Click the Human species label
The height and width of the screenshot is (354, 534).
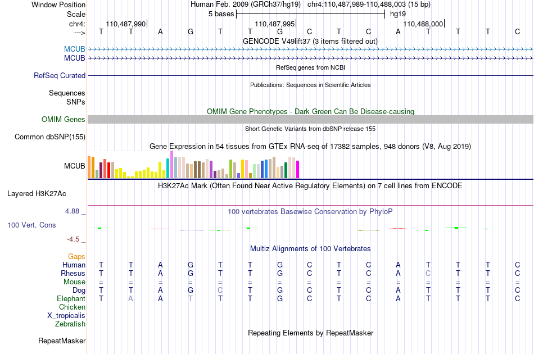74,265
